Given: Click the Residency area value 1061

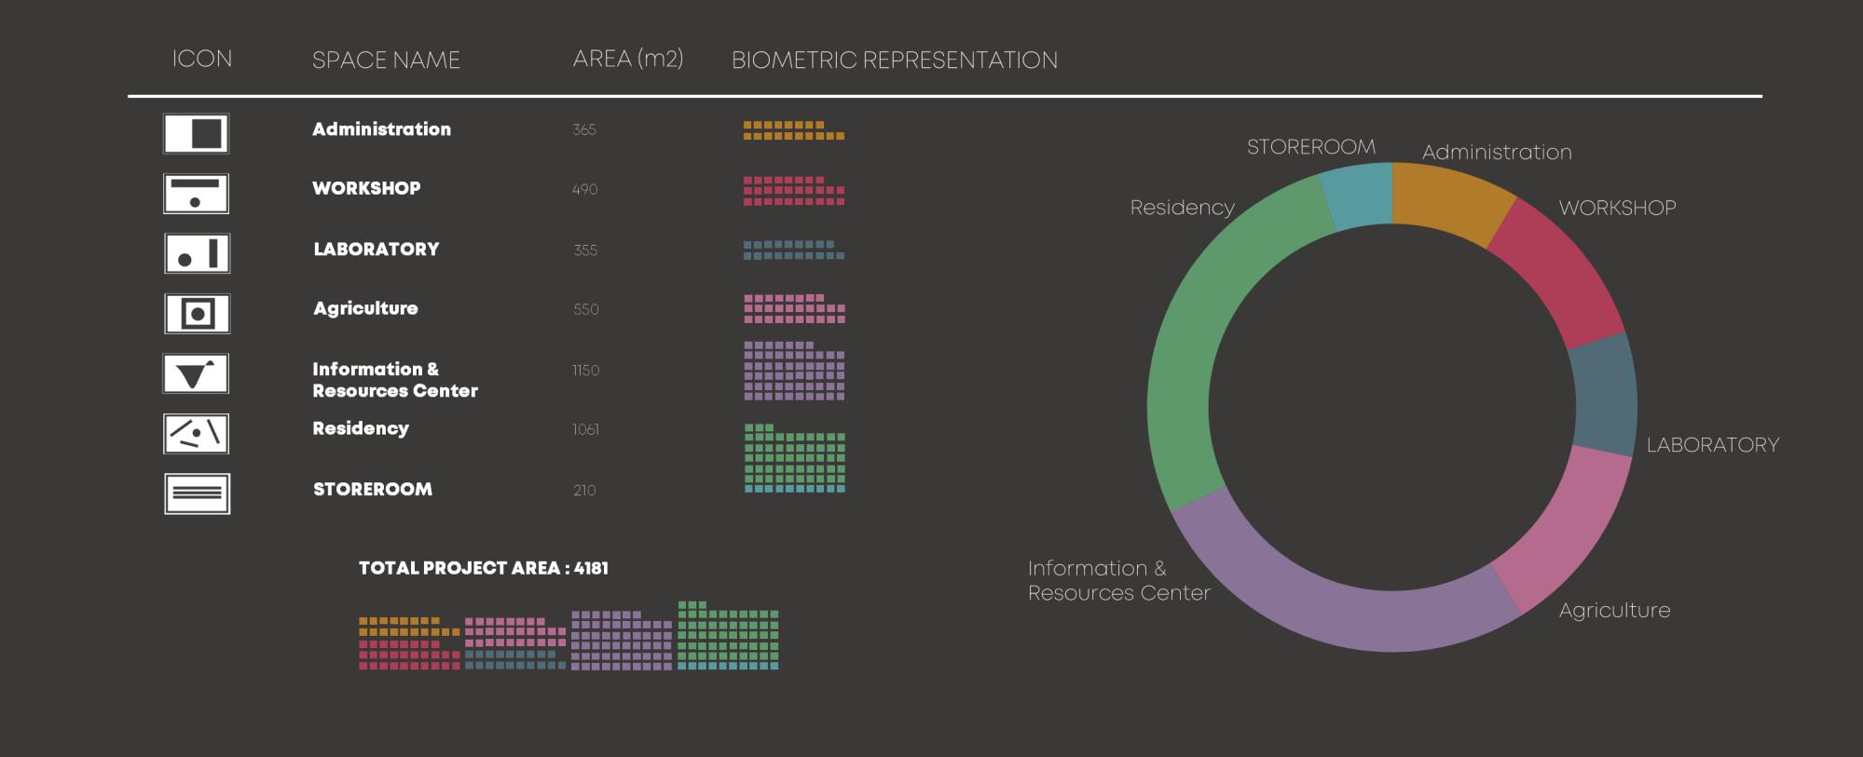Looking at the screenshot, I should (x=585, y=429).
